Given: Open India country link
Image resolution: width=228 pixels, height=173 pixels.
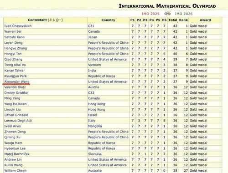Looking at the screenshot, I should point(92,71).
